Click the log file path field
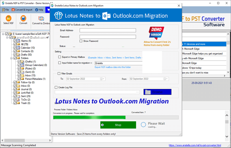Image resolution: width=231 pixels, height=148 pixels. coord(97,92)
